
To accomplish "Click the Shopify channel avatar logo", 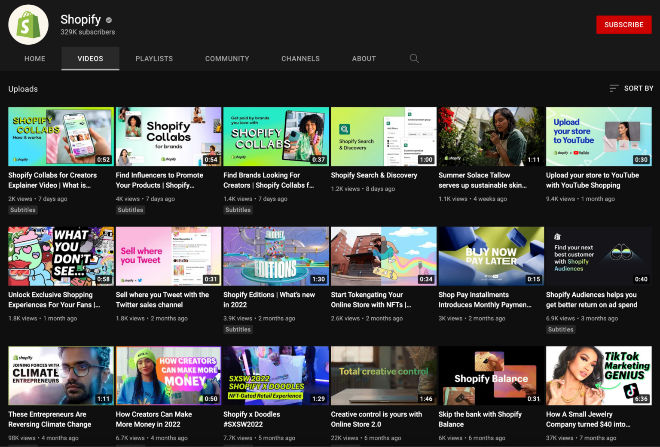I will point(28,25).
